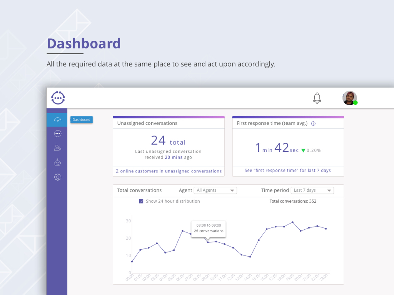Click the green online status dot on avatar
The width and height of the screenshot is (394, 295).
coord(355,103)
